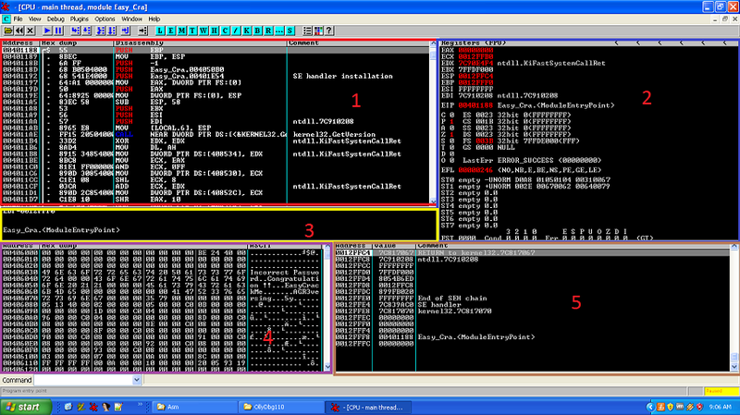Click the context help question icon

[x=329, y=31]
